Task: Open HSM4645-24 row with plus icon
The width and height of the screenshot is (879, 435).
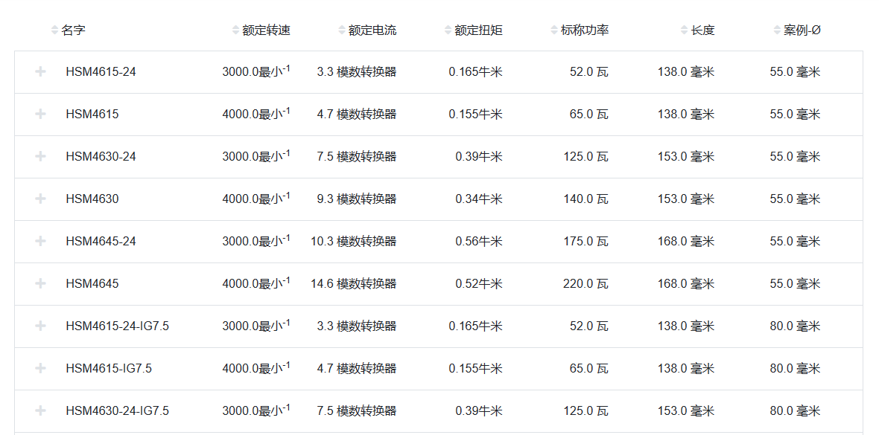Action: (x=40, y=242)
